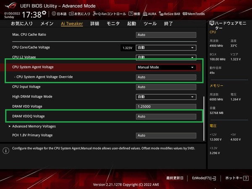Click the 検索 search label

tap(137, 14)
